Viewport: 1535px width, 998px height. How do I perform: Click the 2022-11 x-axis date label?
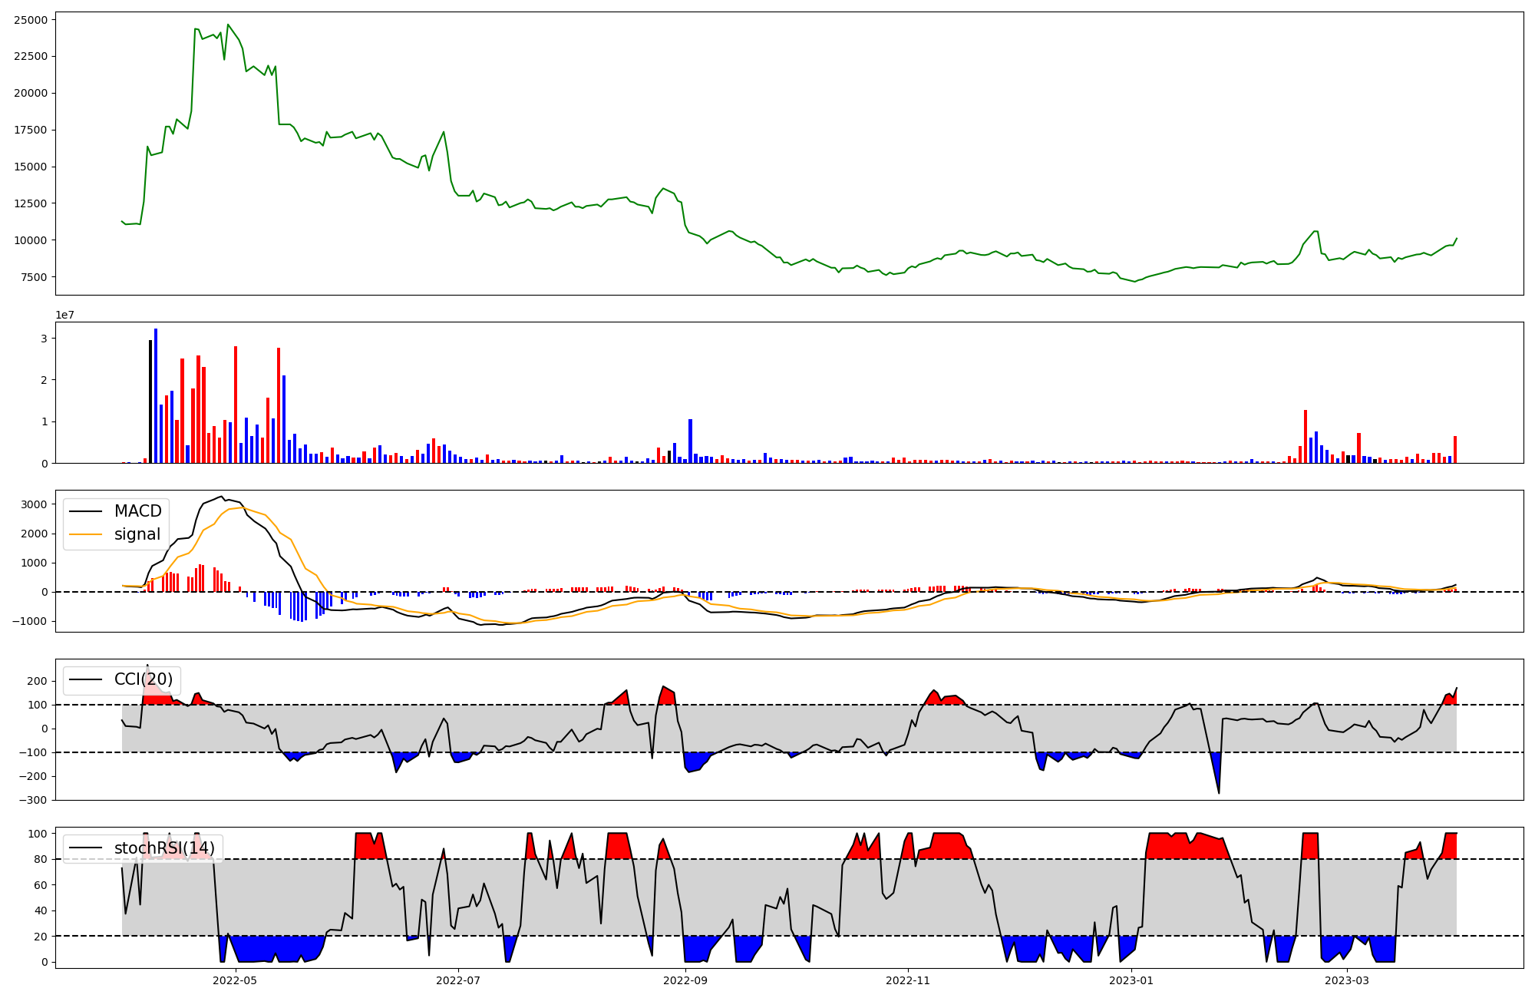(908, 980)
